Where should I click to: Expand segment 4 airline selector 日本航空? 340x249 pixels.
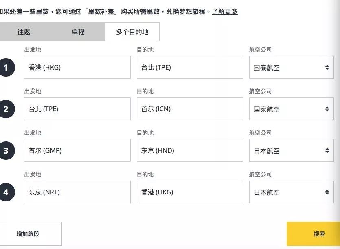[x=291, y=192]
